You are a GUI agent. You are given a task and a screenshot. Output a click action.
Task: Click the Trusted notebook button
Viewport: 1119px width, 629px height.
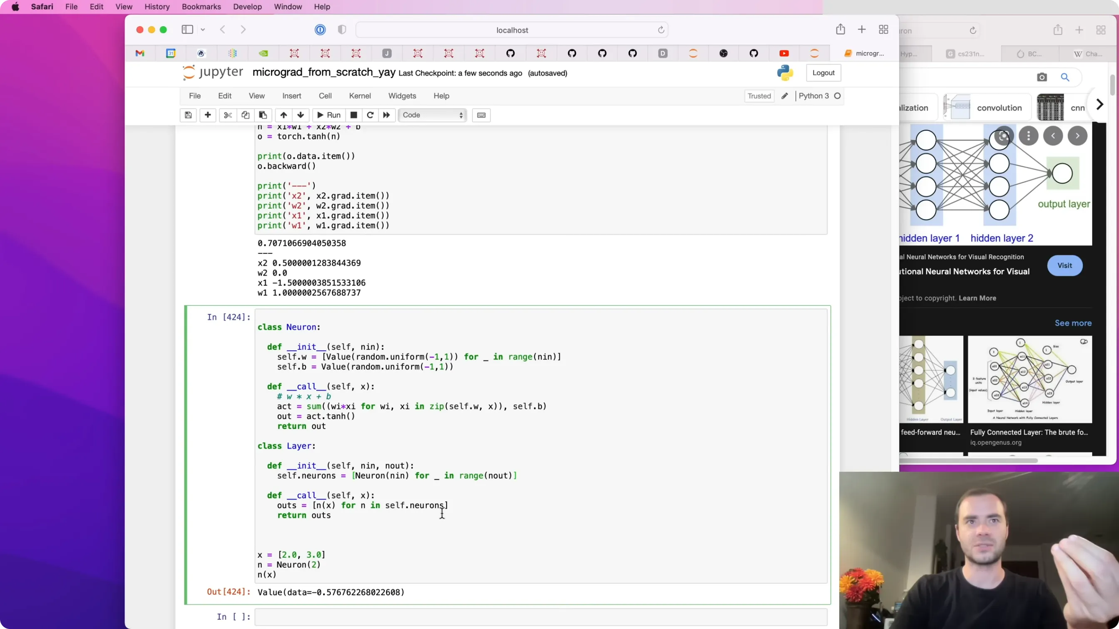click(x=759, y=96)
